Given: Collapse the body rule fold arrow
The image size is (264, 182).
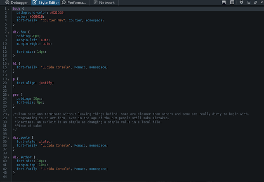Looking at the screenshot, I should click(x=8, y=9).
